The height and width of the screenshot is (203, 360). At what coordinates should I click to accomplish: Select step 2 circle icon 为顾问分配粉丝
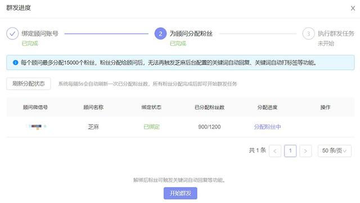click(160, 34)
